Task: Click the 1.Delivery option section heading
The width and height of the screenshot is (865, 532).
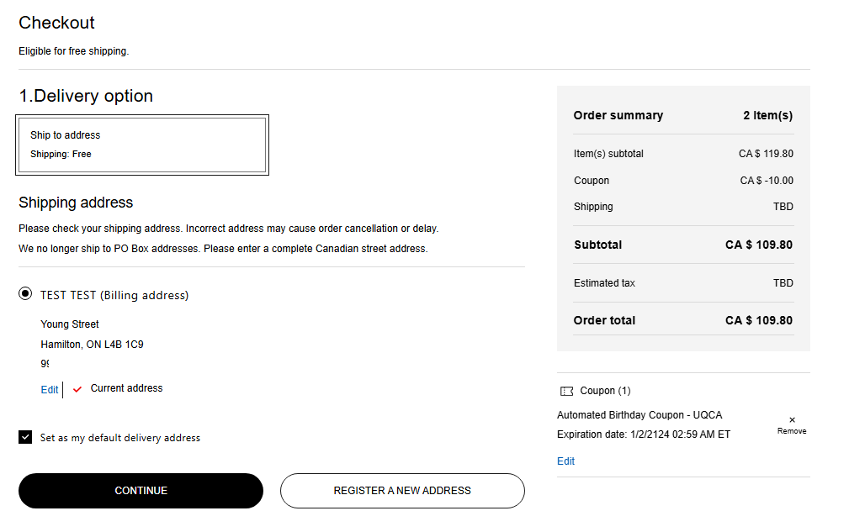Action: click(x=86, y=96)
